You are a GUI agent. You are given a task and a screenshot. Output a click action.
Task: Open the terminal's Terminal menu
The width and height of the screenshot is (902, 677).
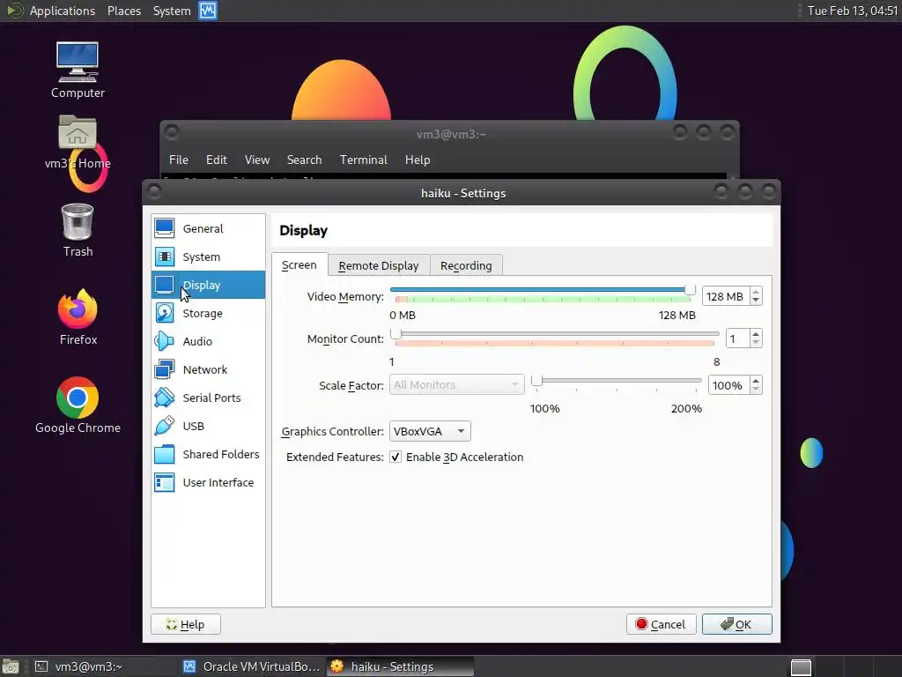coord(364,160)
